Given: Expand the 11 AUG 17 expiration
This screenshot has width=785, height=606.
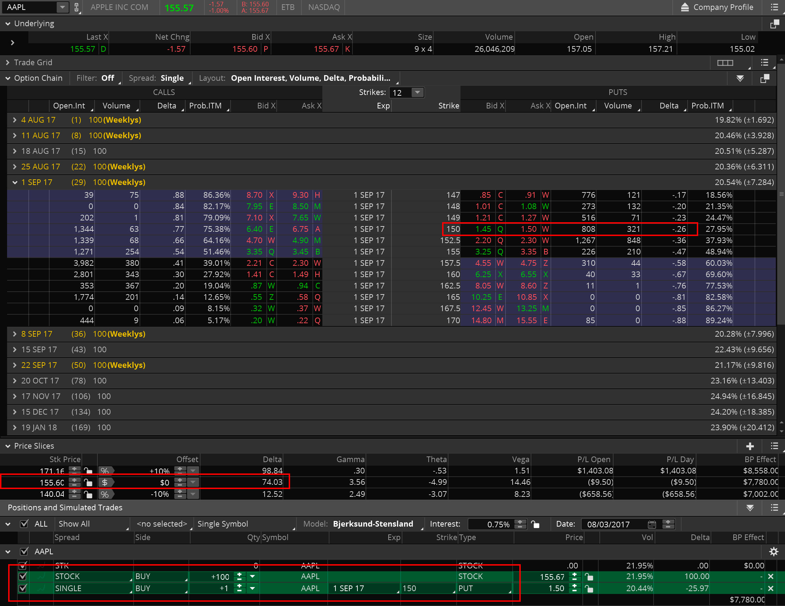Looking at the screenshot, I should (15, 136).
